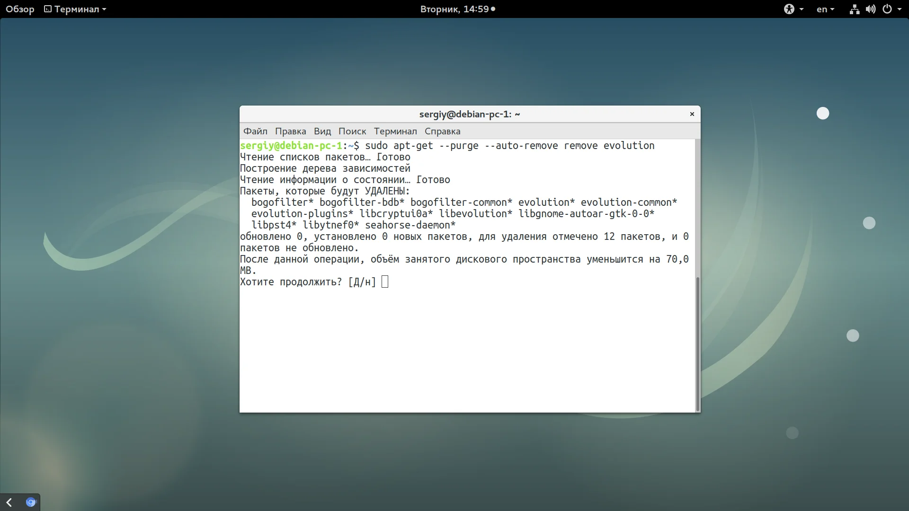909x511 pixels.
Task: Click the power icon in top bar
Action: [887, 9]
